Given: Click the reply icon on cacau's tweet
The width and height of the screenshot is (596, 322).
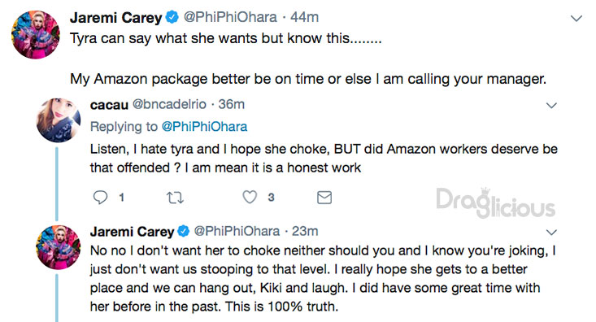Looking at the screenshot, I should 100,198.
